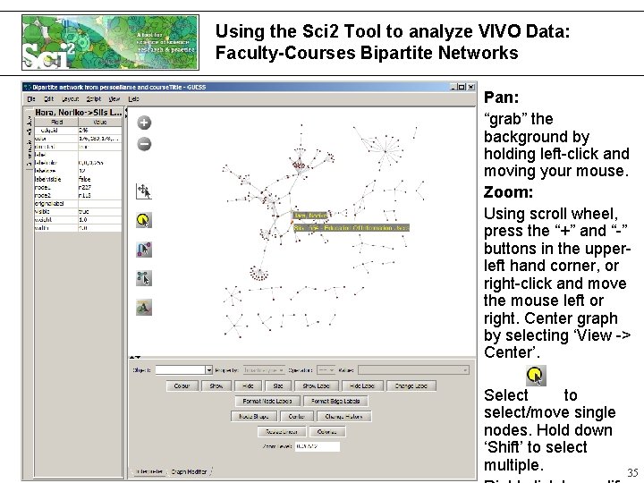Click the highlighted SLIS course node label
Screen dimensions: 644x483
pos(352,227)
